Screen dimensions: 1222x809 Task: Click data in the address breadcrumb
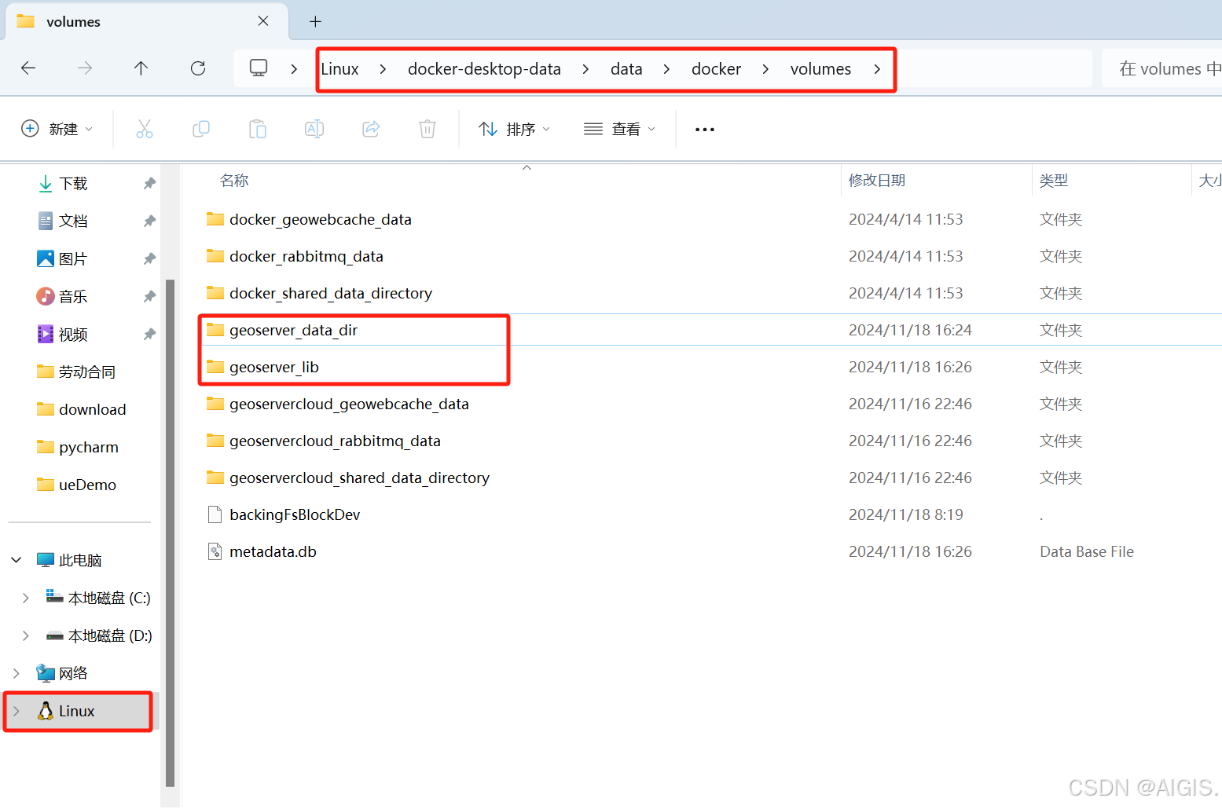pyautogui.click(x=626, y=69)
